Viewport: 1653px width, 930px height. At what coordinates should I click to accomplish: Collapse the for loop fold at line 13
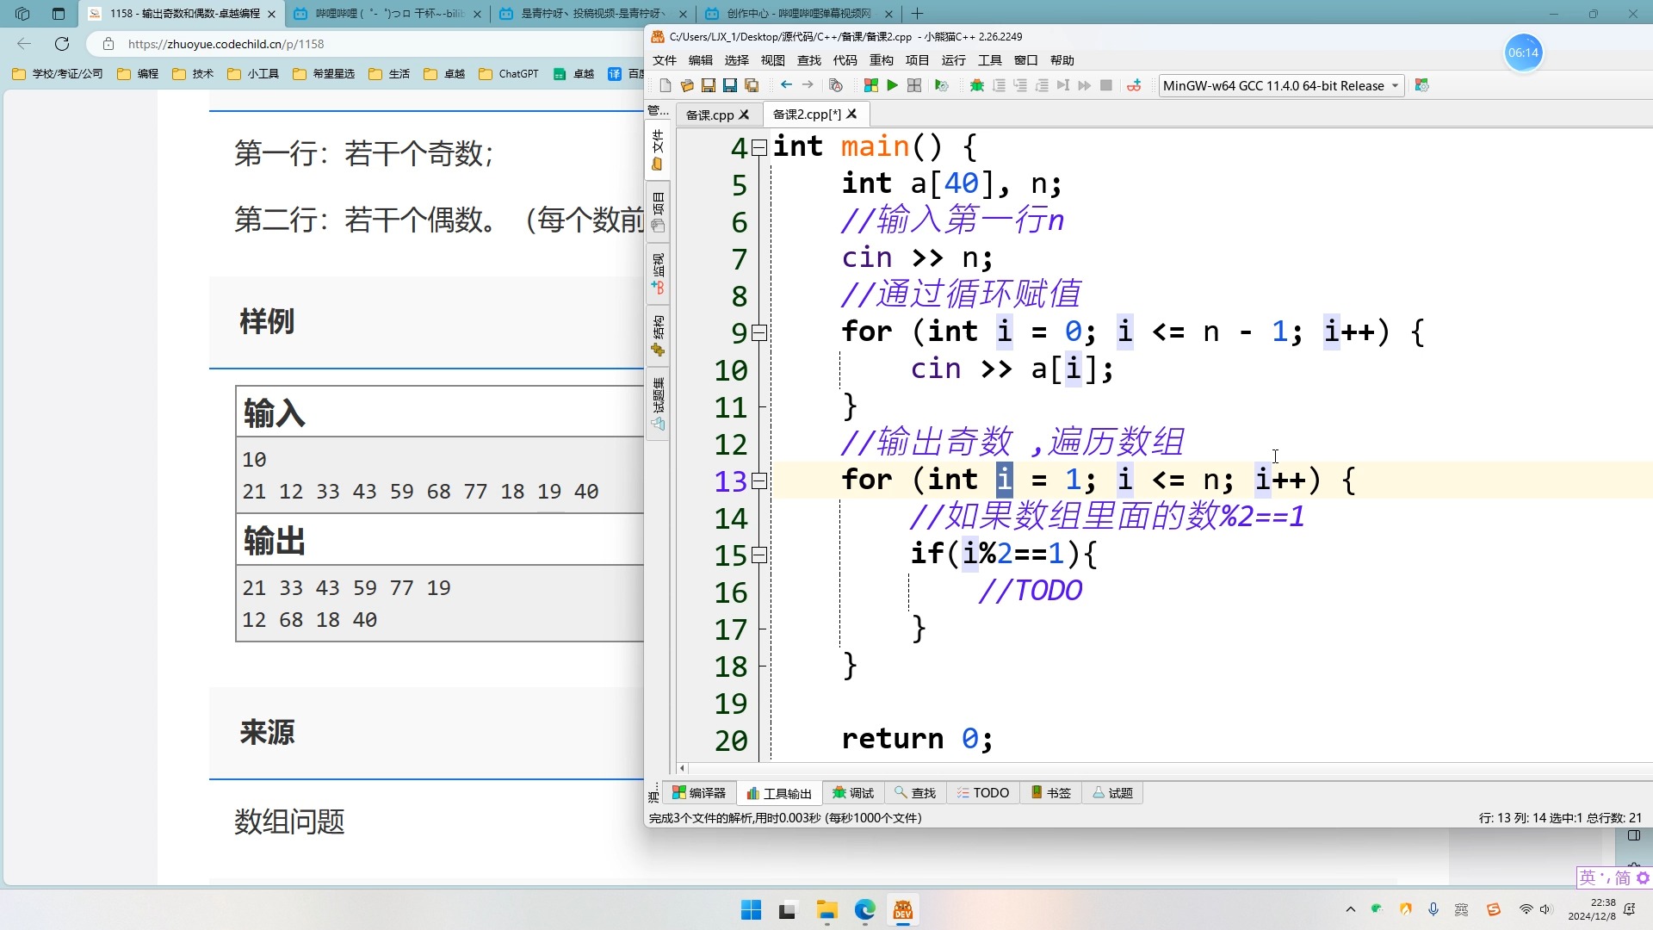click(759, 481)
